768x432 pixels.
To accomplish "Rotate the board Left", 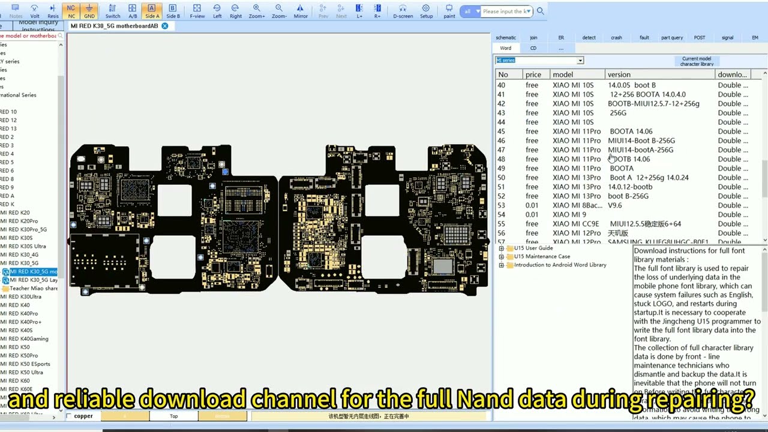I will click(x=217, y=11).
